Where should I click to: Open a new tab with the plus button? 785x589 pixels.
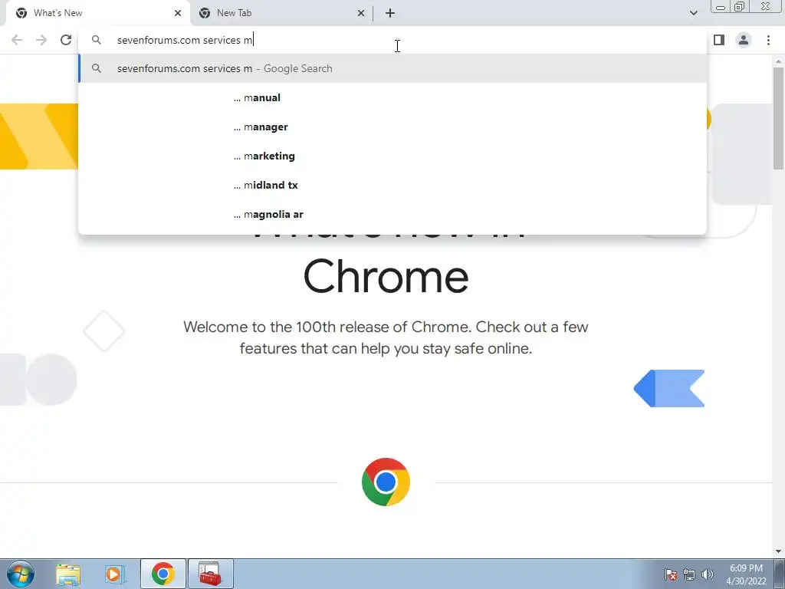390,13
